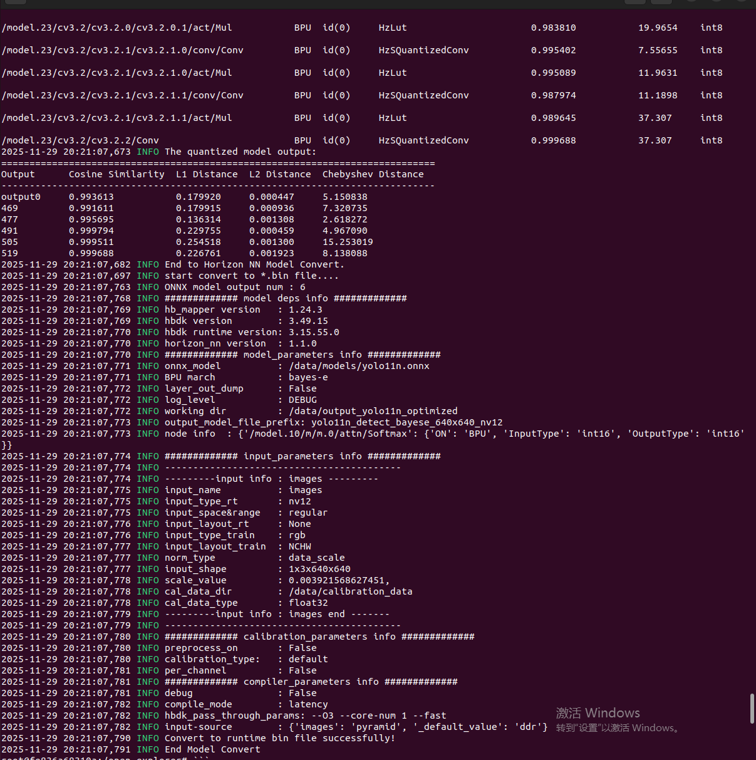Image resolution: width=756 pixels, height=760 pixels.
Task: Click the hbdk version '3.49.15'
Action: 308,321
